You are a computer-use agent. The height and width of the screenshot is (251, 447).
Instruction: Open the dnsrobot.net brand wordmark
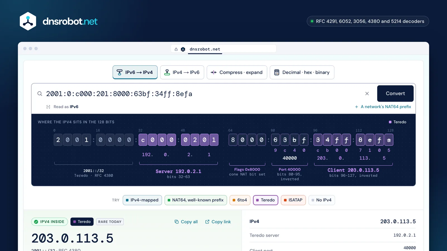pyautogui.click(x=70, y=21)
